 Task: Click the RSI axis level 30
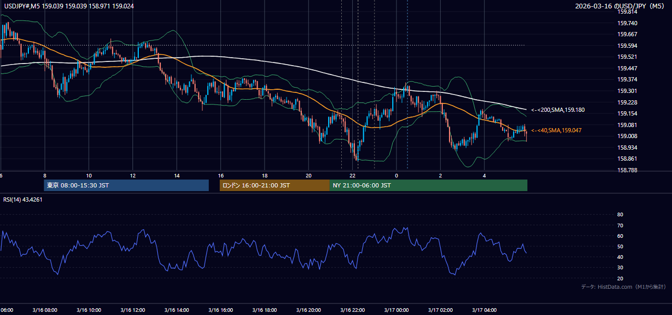pyautogui.click(x=620, y=268)
